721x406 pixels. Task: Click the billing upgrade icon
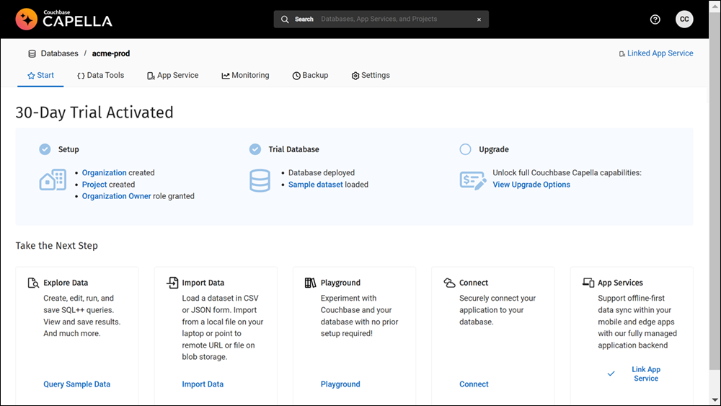tap(473, 180)
